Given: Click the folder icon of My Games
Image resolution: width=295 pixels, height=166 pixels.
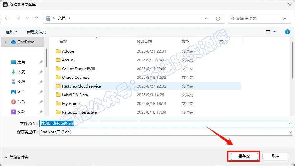Looking at the screenshot, I should [x=58, y=103].
